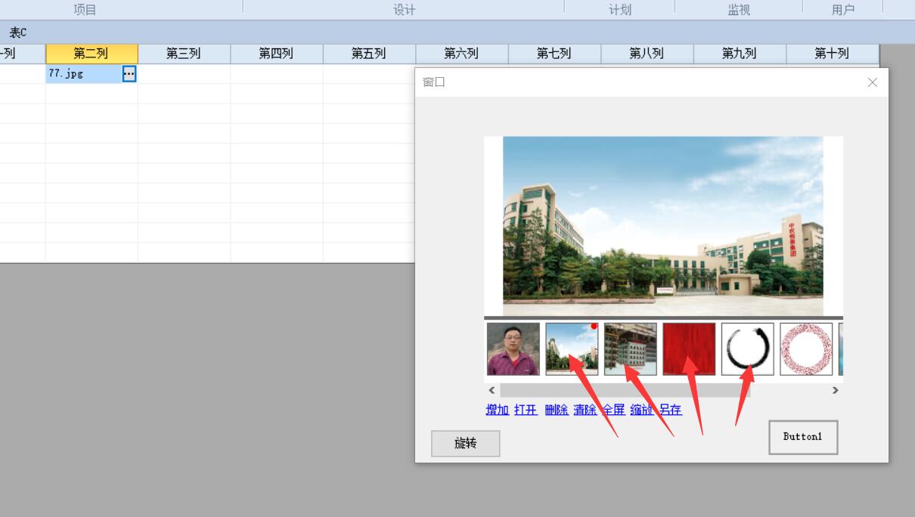The height and width of the screenshot is (517, 915).
Task: Click the 增加 (add) link
Action: (x=497, y=410)
